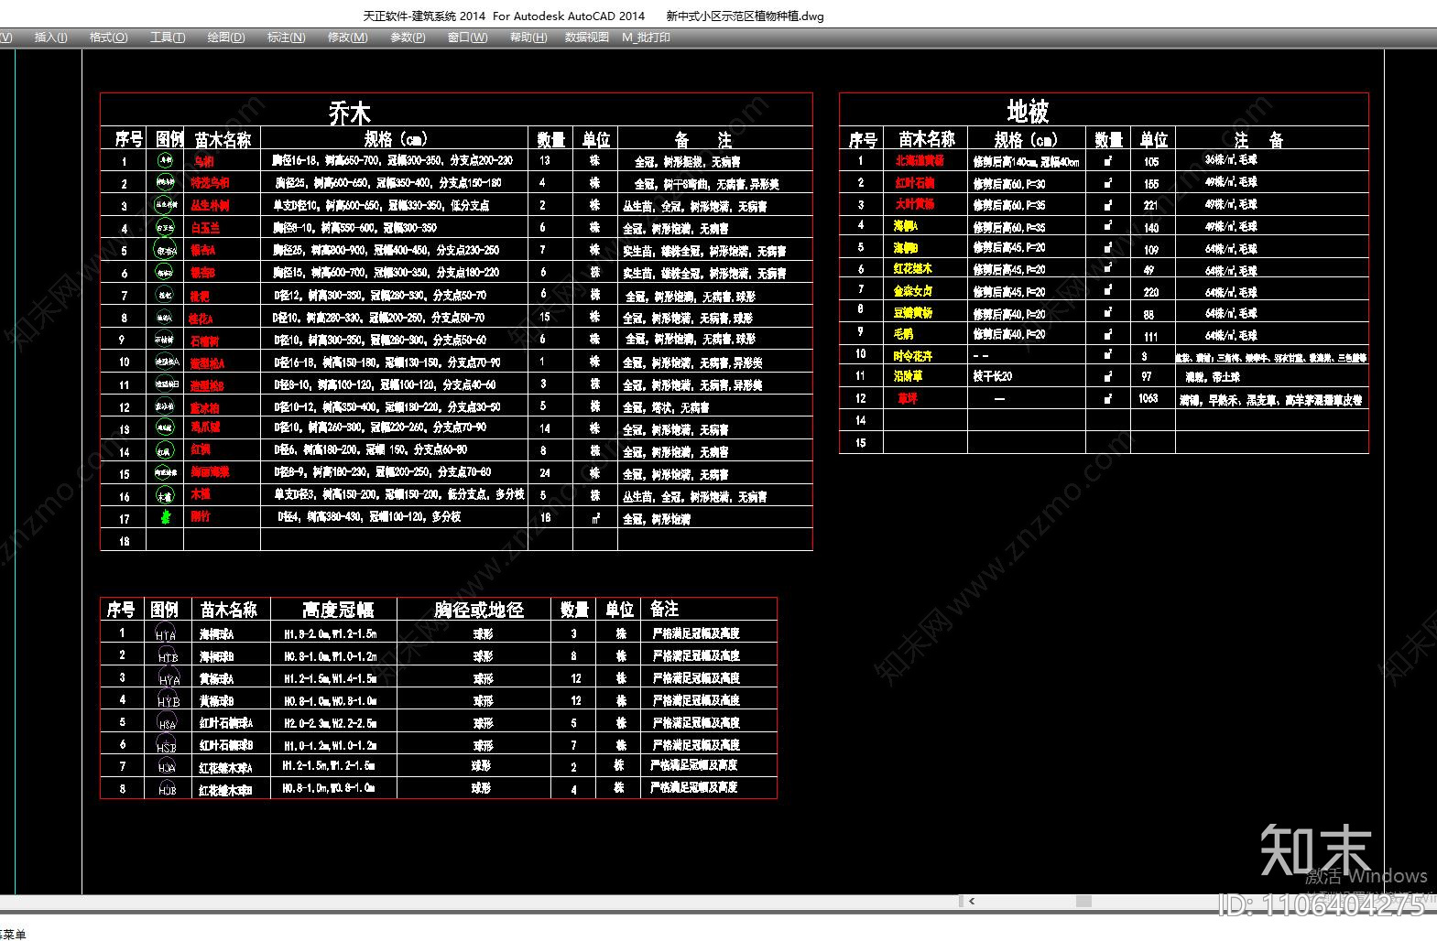
Task: Click the horizontal scrollbar left arrow
Action: (972, 902)
